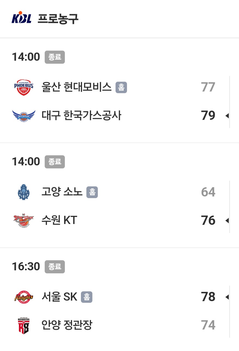Click the 울산 현대모비스 score 77
The height and width of the screenshot is (351, 239).
(208, 87)
